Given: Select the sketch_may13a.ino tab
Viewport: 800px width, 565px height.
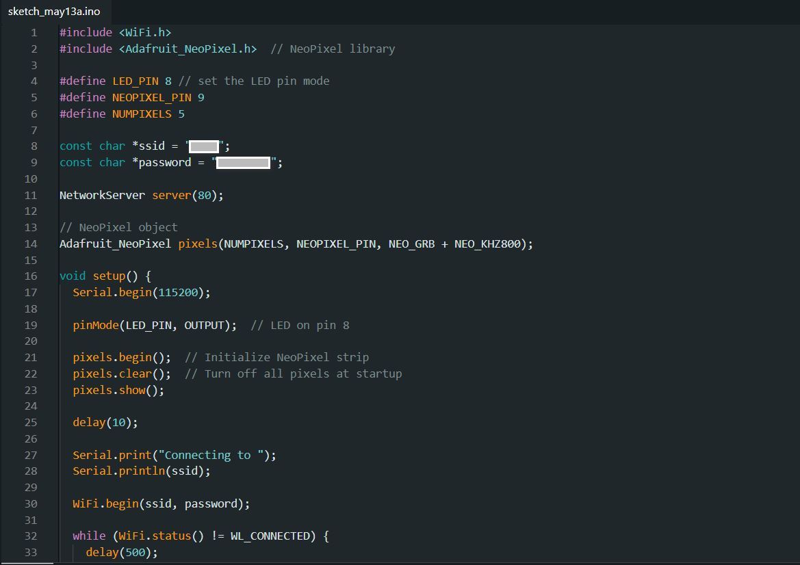Looking at the screenshot, I should point(54,11).
